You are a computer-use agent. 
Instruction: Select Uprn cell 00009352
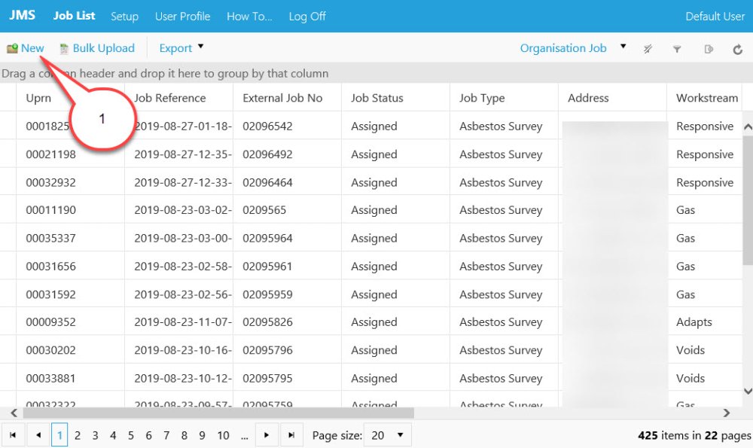pos(51,322)
